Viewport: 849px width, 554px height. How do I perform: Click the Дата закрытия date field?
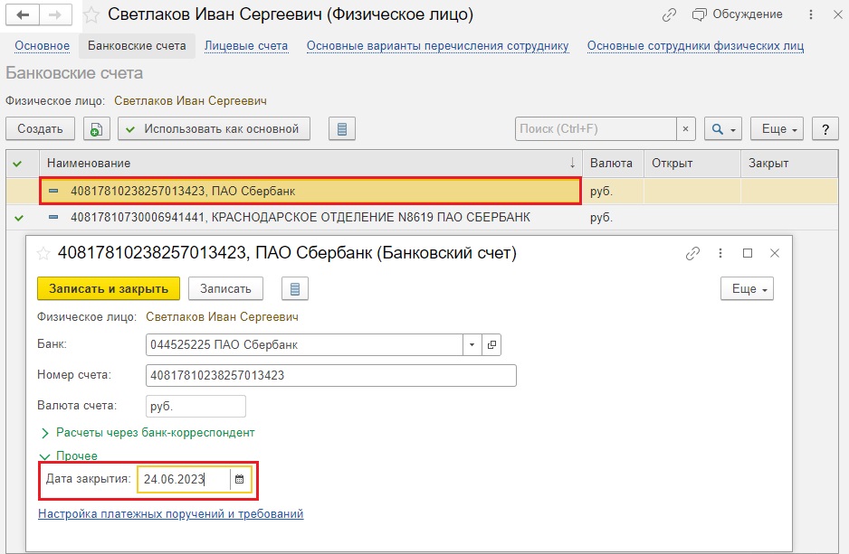coord(184,479)
